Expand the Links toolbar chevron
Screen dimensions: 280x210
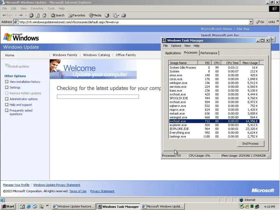pyautogui.click(x=278, y=21)
